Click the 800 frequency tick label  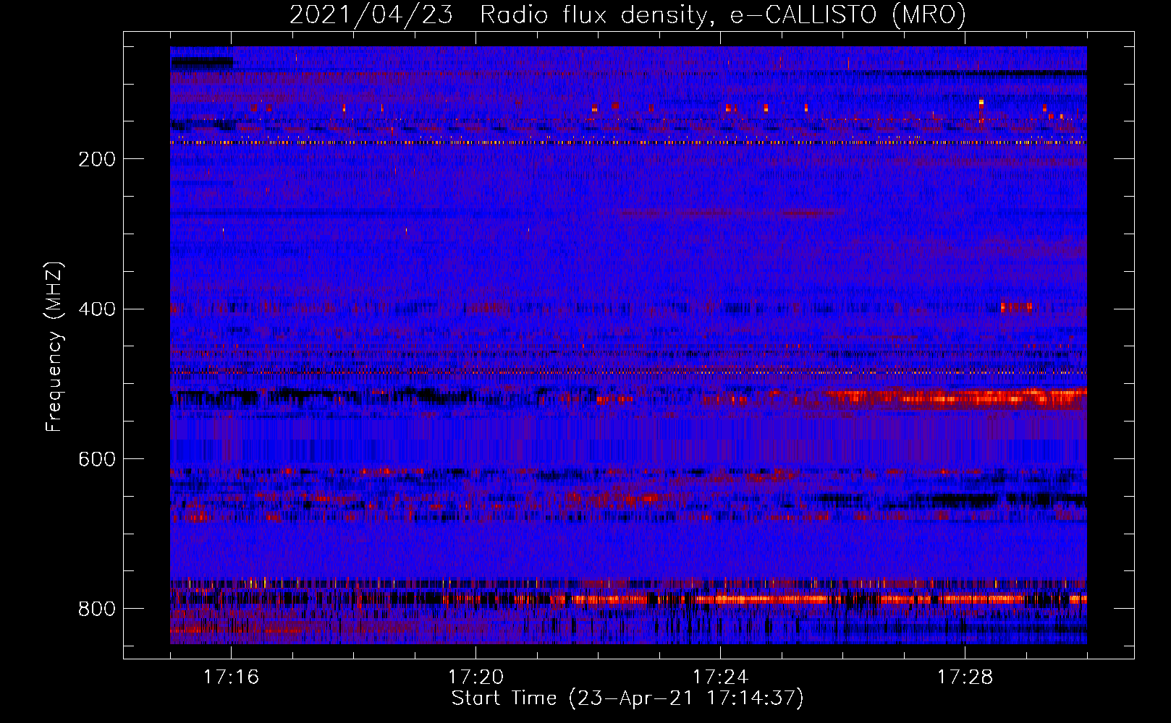click(x=97, y=609)
